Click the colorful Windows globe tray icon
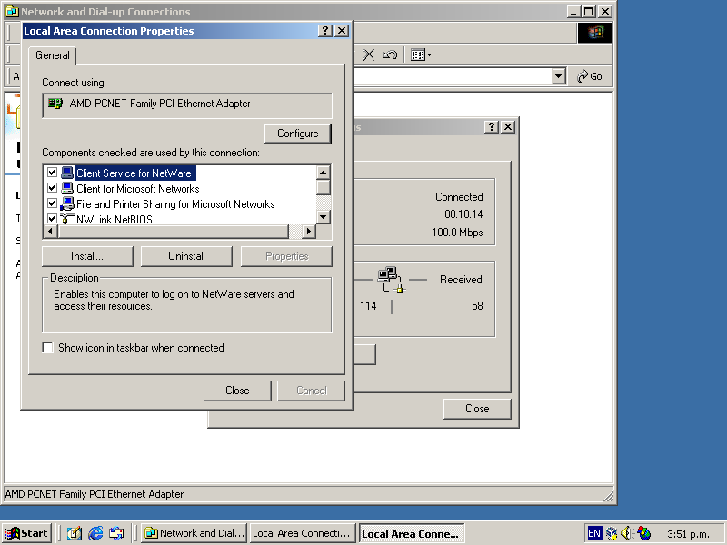Screen dimensions: 727x545 click(644, 533)
